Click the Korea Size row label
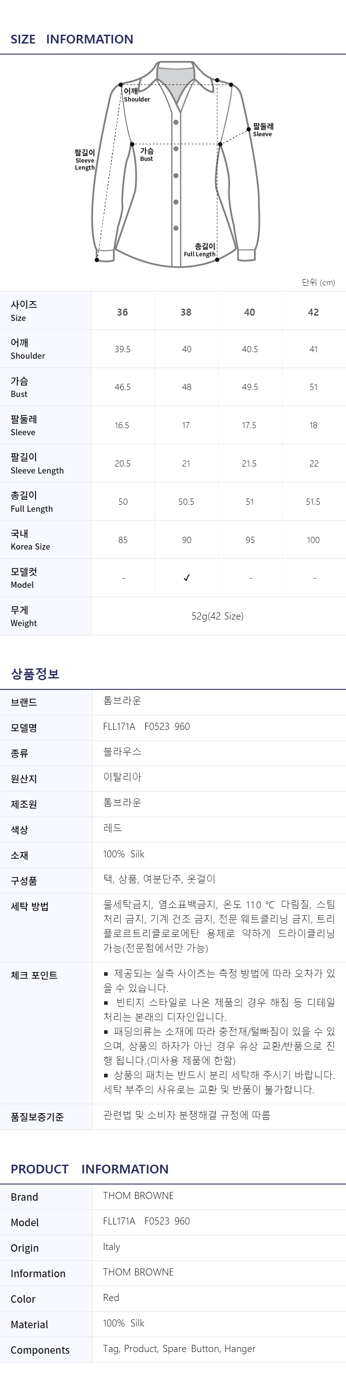 click(x=30, y=540)
